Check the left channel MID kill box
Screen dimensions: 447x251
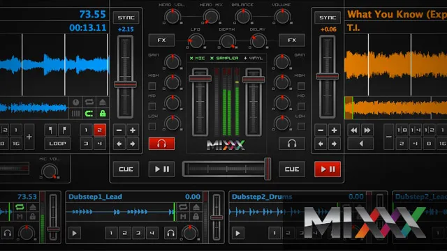pyautogui.click(x=152, y=106)
